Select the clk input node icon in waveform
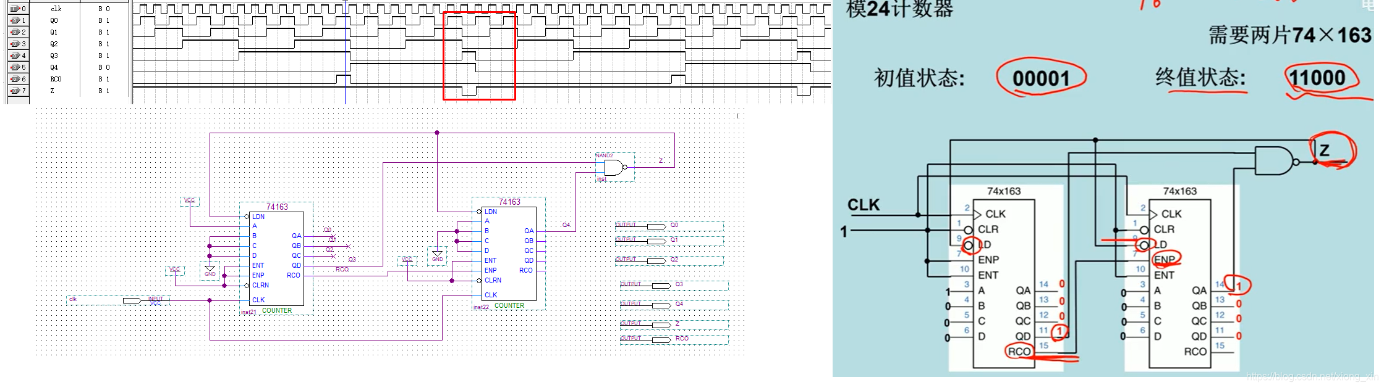Screen dimensions: 1384x388 (x=15, y=9)
